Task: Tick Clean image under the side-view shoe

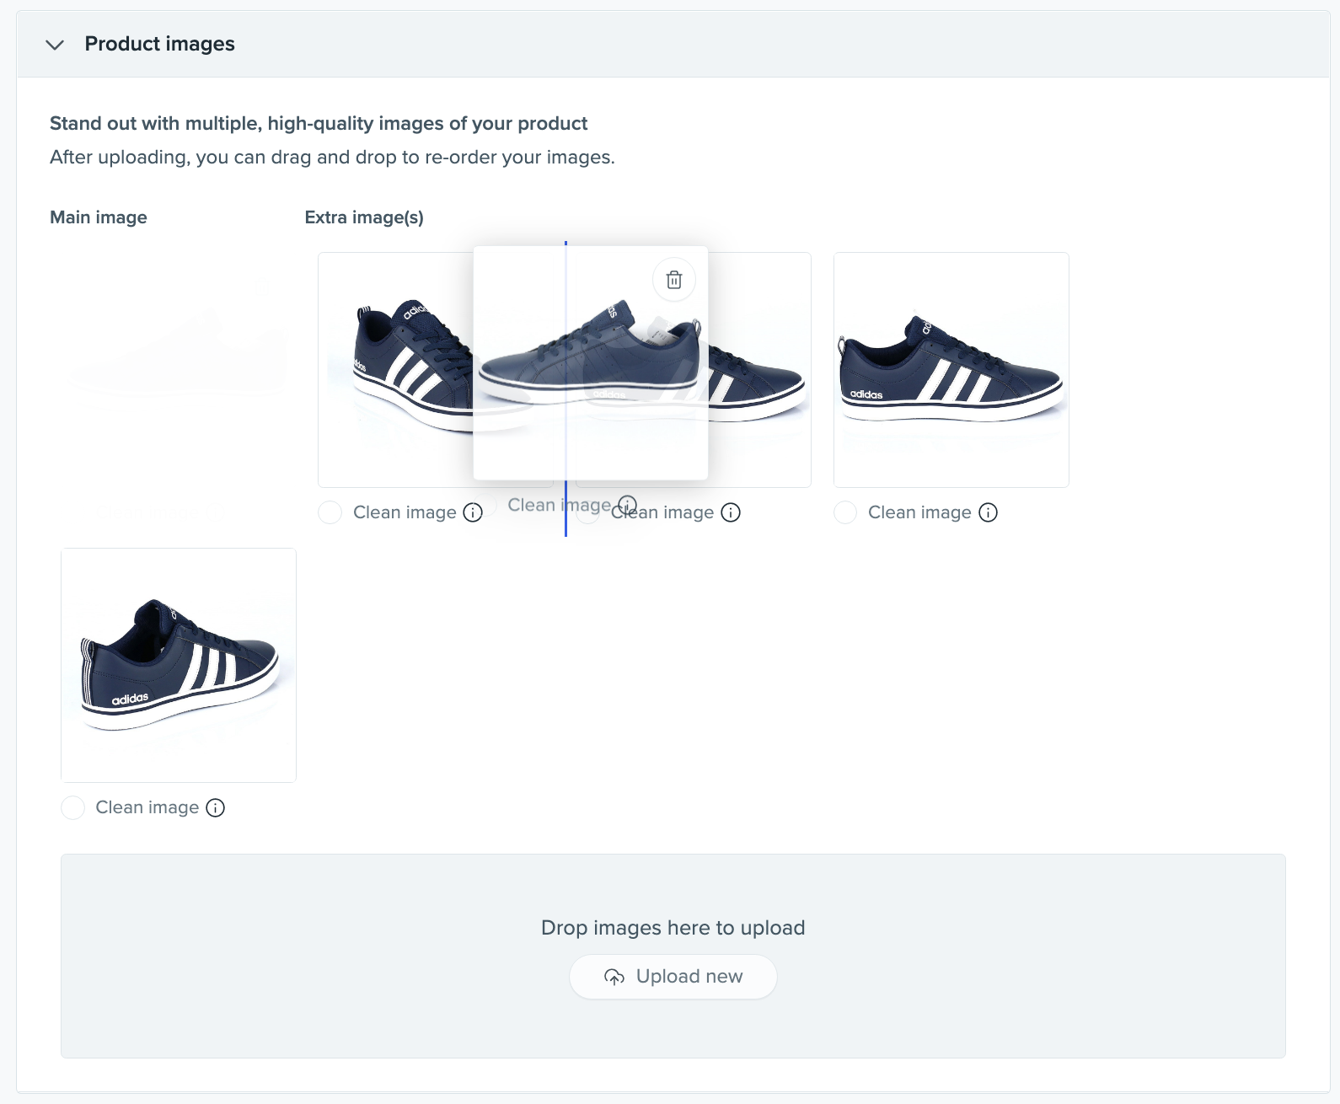Action: coord(845,512)
